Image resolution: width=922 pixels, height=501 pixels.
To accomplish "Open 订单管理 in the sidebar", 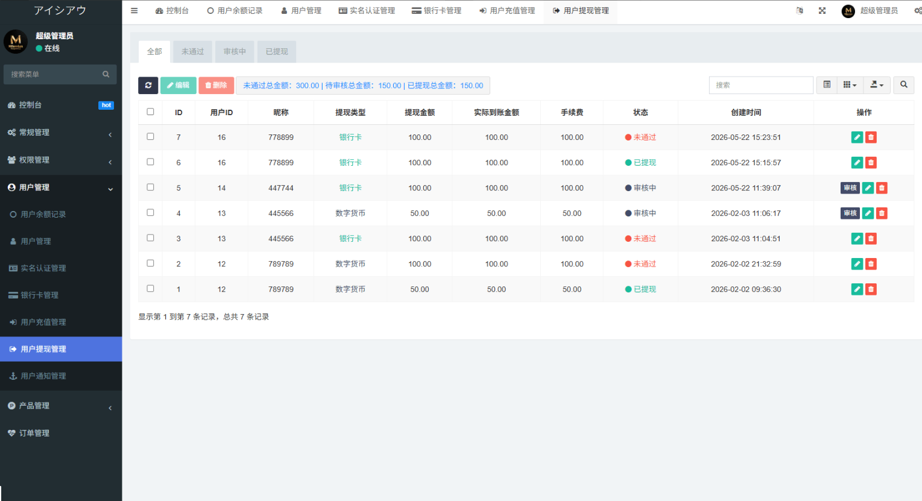I will click(61, 433).
